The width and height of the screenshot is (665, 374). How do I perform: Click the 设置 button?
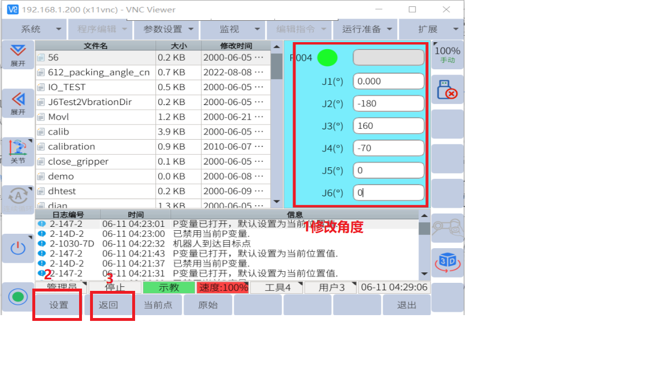point(58,305)
